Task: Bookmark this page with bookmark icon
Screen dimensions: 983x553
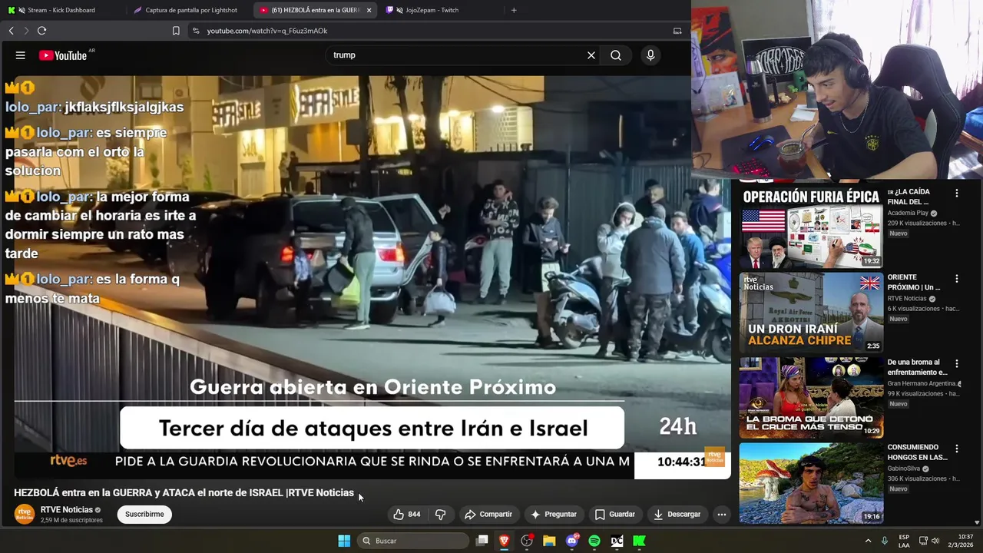Action: pos(176,31)
